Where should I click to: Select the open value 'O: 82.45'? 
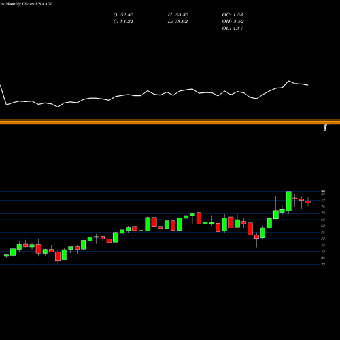point(123,15)
